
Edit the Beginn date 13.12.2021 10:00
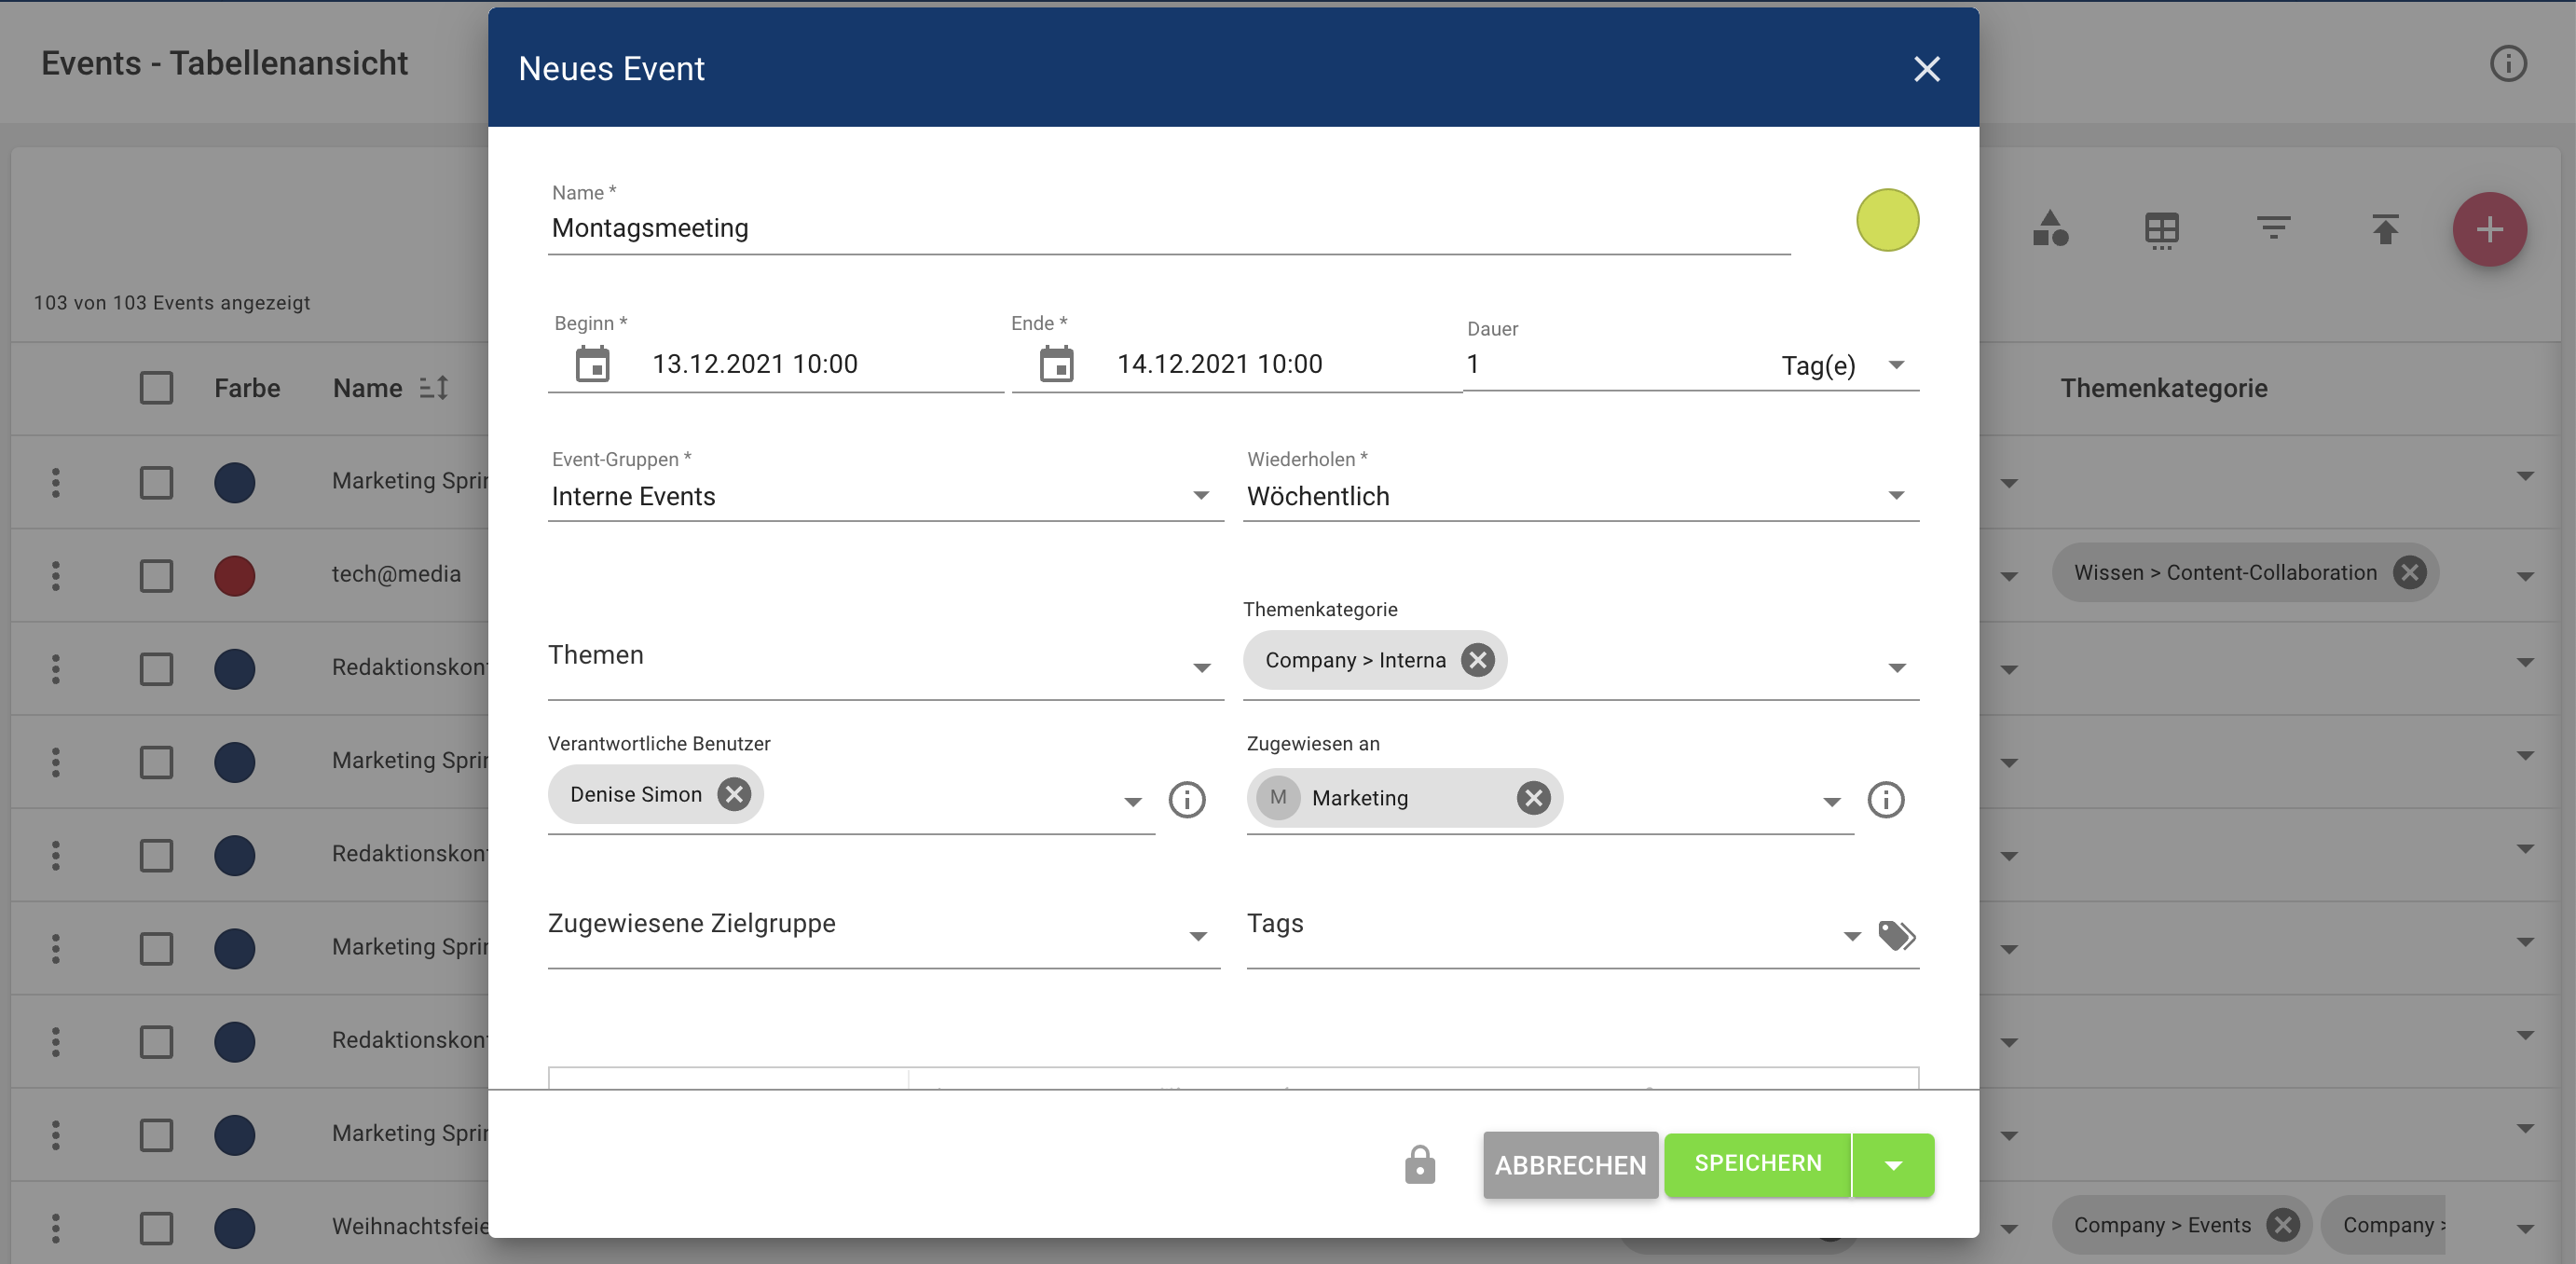click(x=755, y=364)
